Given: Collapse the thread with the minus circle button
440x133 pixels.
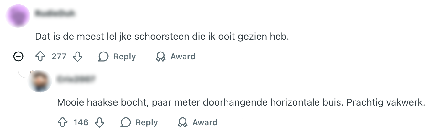Looking at the screenshot, I should pyautogui.click(x=18, y=57).
